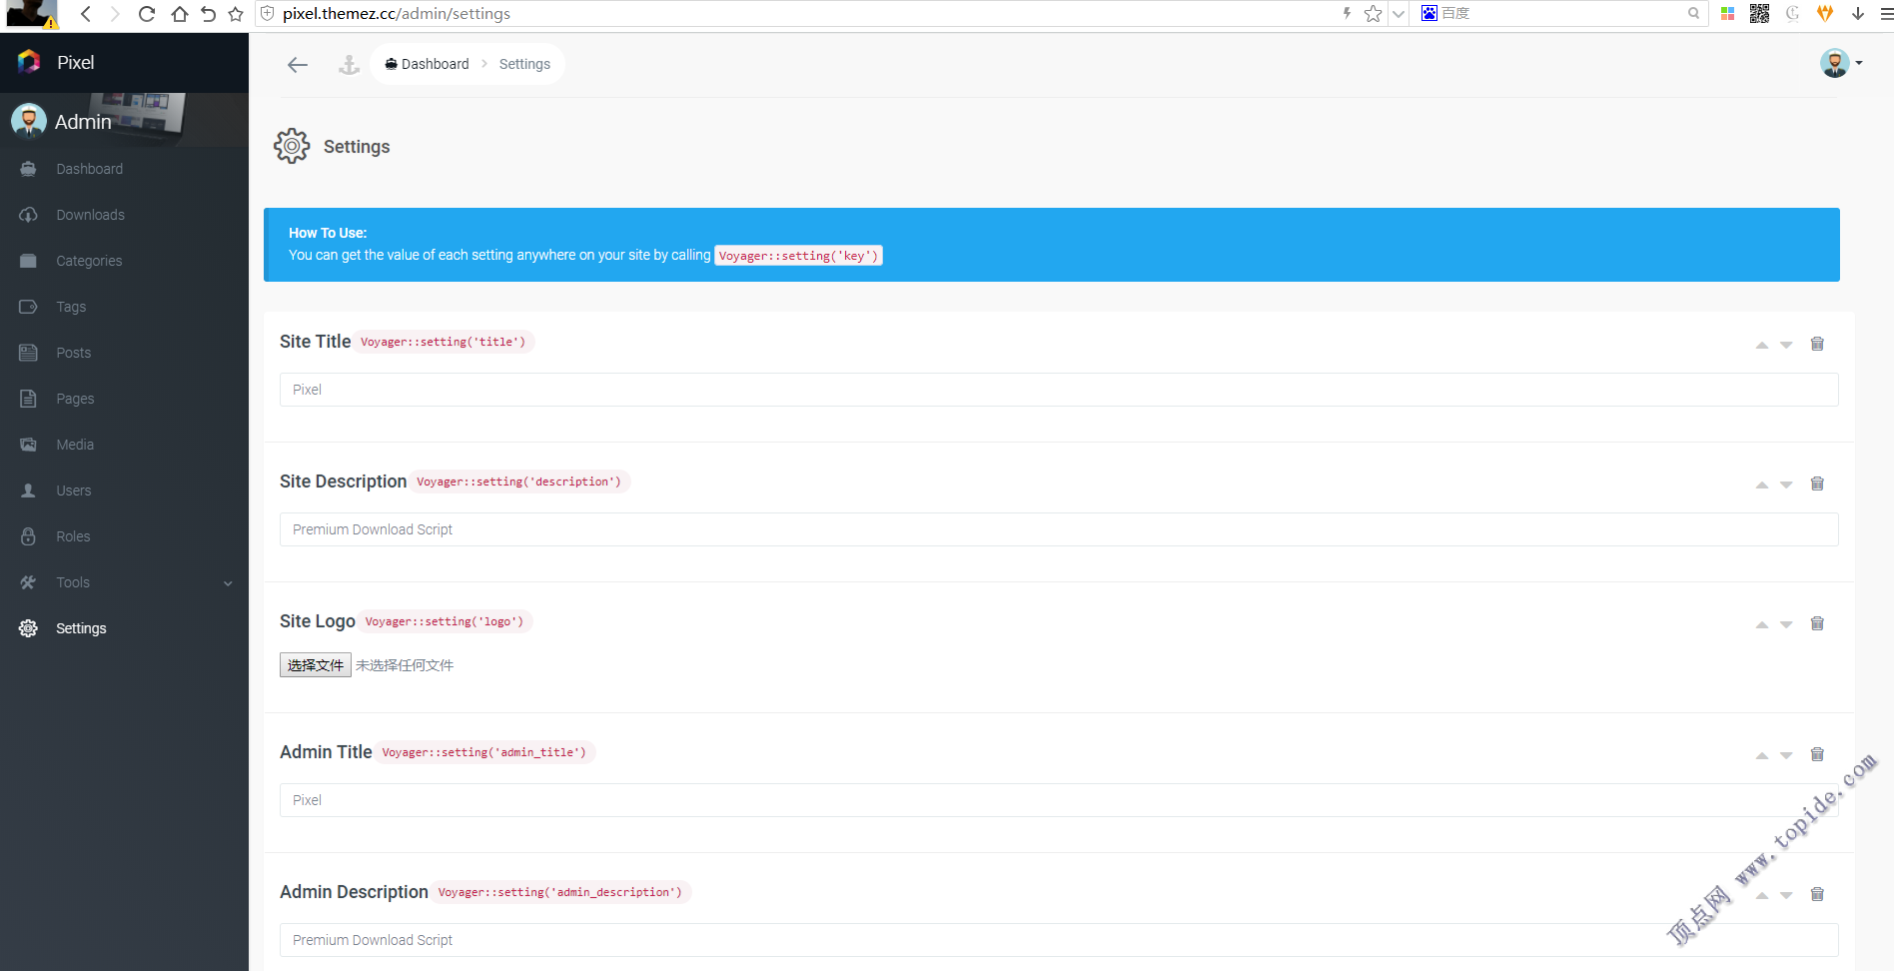The image size is (1894, 971).
Task: Click the Admin avatar in the sidebar
Action: pyautogui.click(x=28, y=121)
